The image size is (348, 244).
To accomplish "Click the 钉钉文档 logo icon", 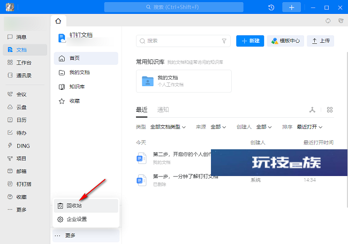I will [62, 38].
